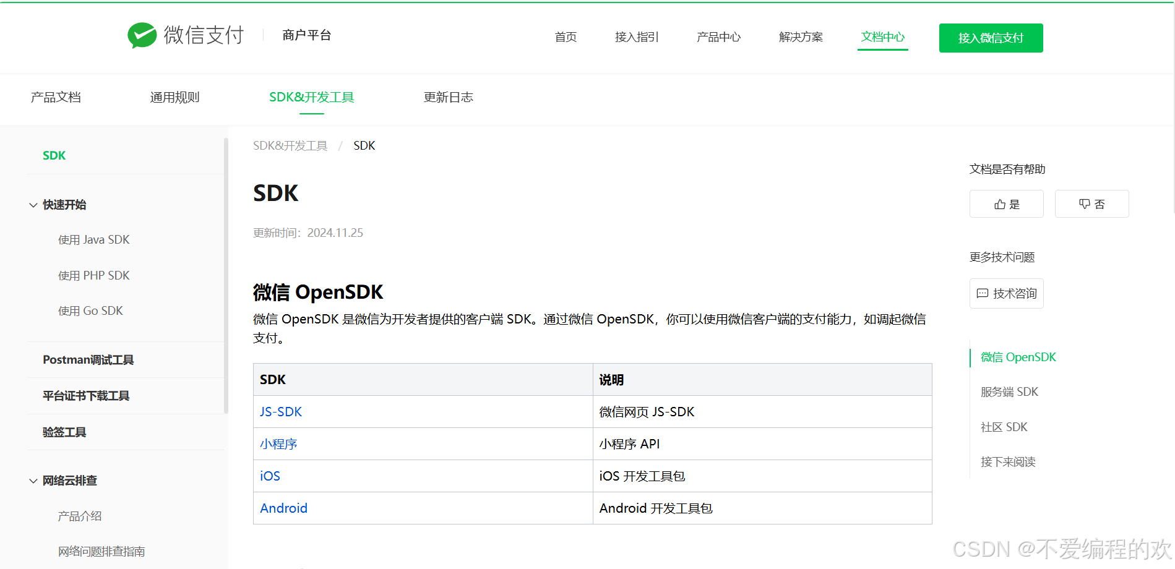Switch to the 通用规则 tab
The image size is (1175, 569).
174,97
